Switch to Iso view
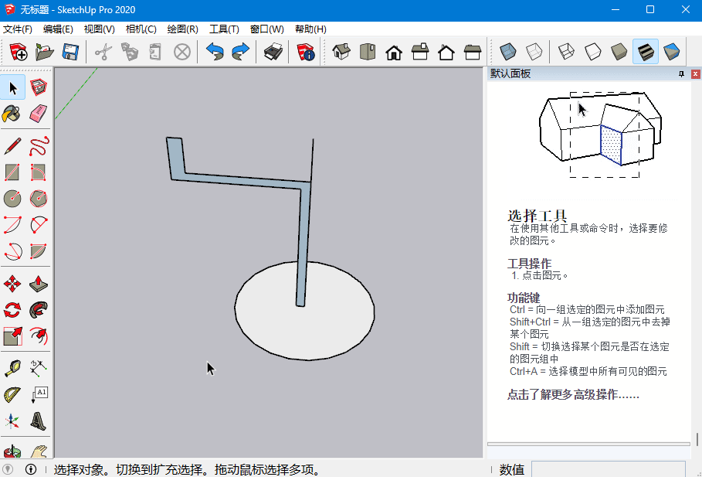Screen dimensions: 702x477 [341, 52]
